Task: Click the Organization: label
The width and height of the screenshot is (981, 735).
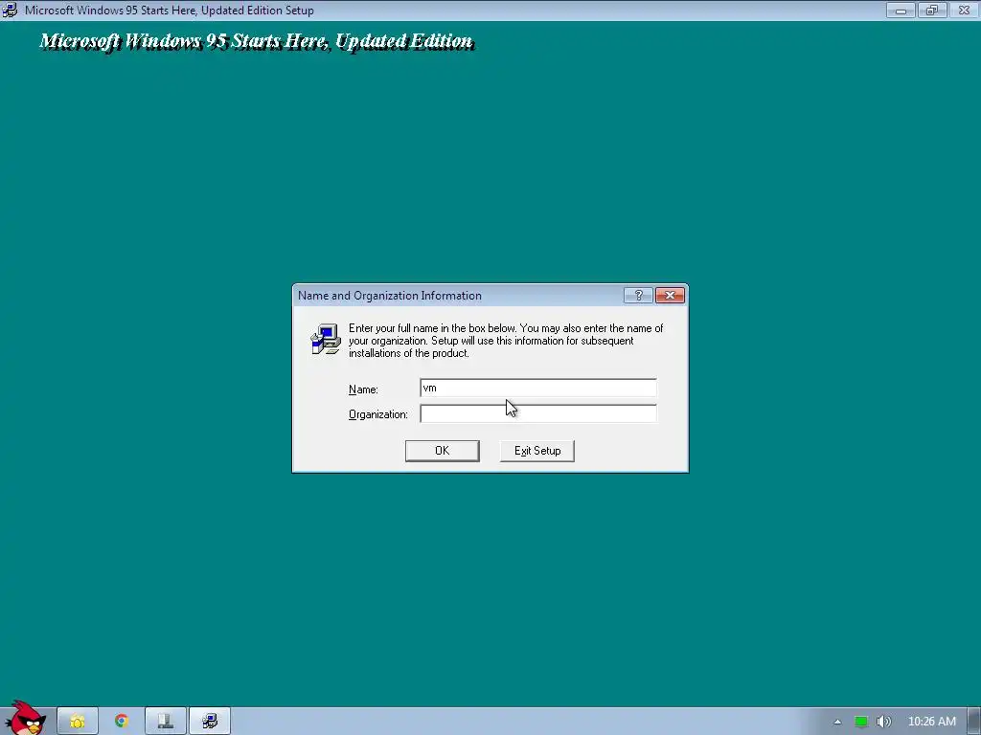Action: coord(377,414)
